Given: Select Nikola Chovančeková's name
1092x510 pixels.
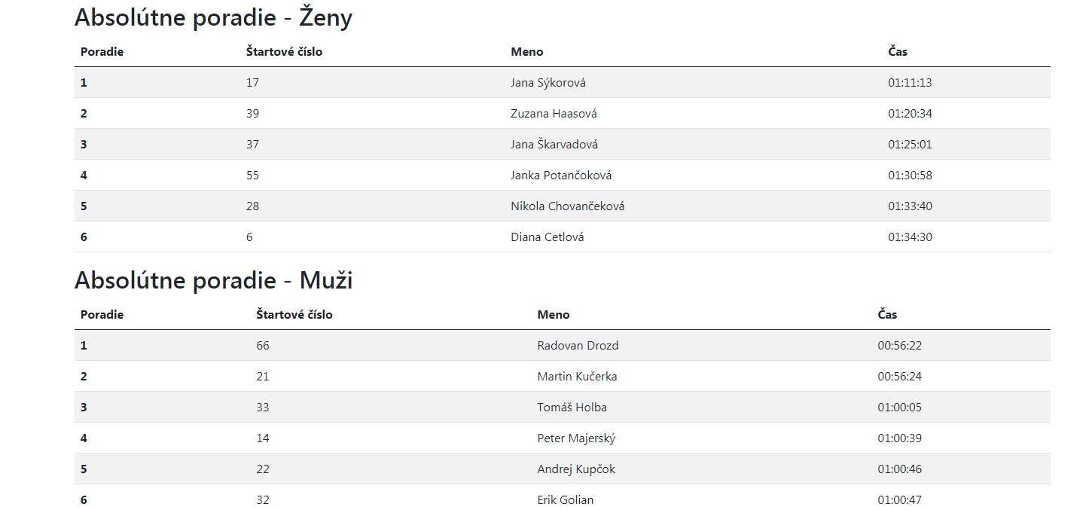Looking at the screenshot, I should pyautogui.click(x=567, y=206).
